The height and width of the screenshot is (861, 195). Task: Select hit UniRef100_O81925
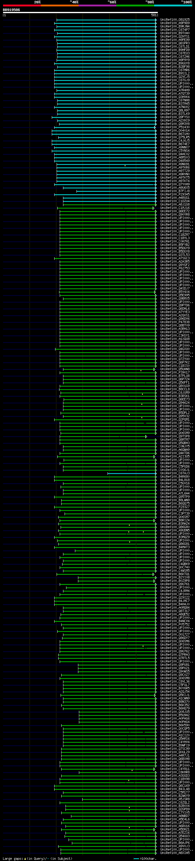tap(175, 20)
